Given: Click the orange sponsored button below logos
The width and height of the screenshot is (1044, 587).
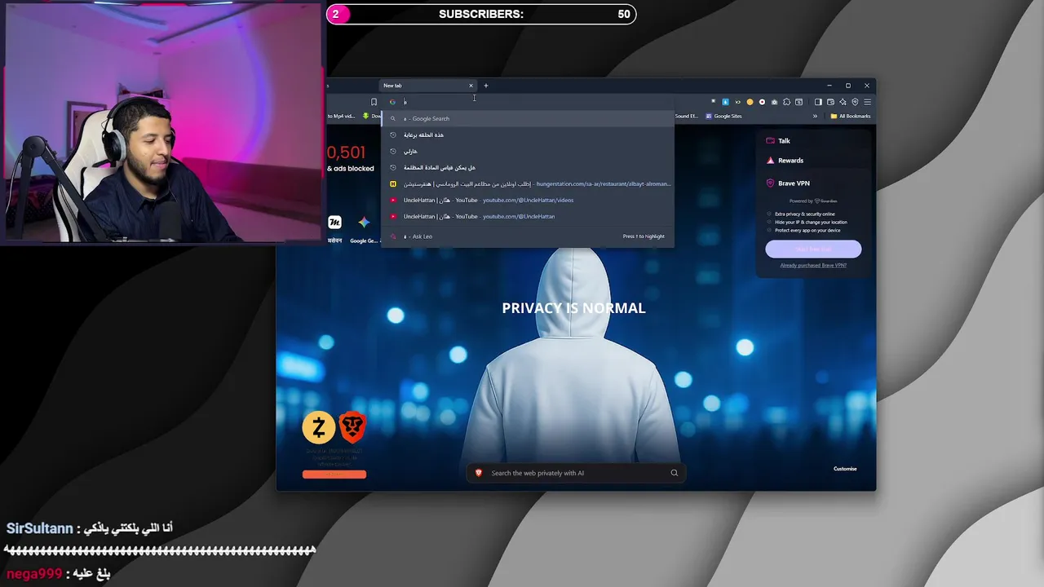Looking at the screenshot, I should click(334, 474).
